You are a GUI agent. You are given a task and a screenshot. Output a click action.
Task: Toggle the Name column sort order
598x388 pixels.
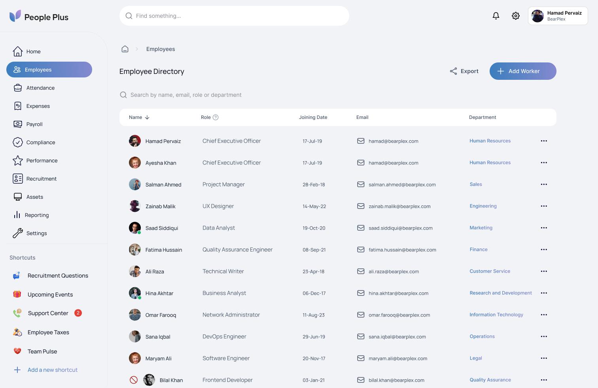pyautogui.click(x=147, y=117)
